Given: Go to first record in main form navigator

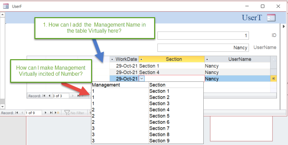Looking at the screenshot, I should 17,113.
